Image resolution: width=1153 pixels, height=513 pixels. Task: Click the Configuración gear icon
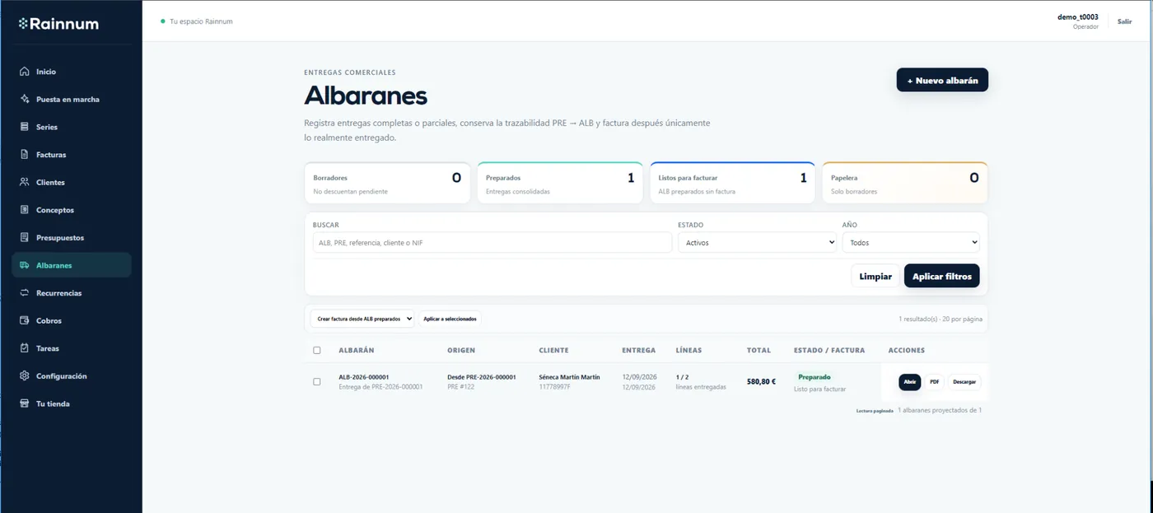tap(25, 376)
